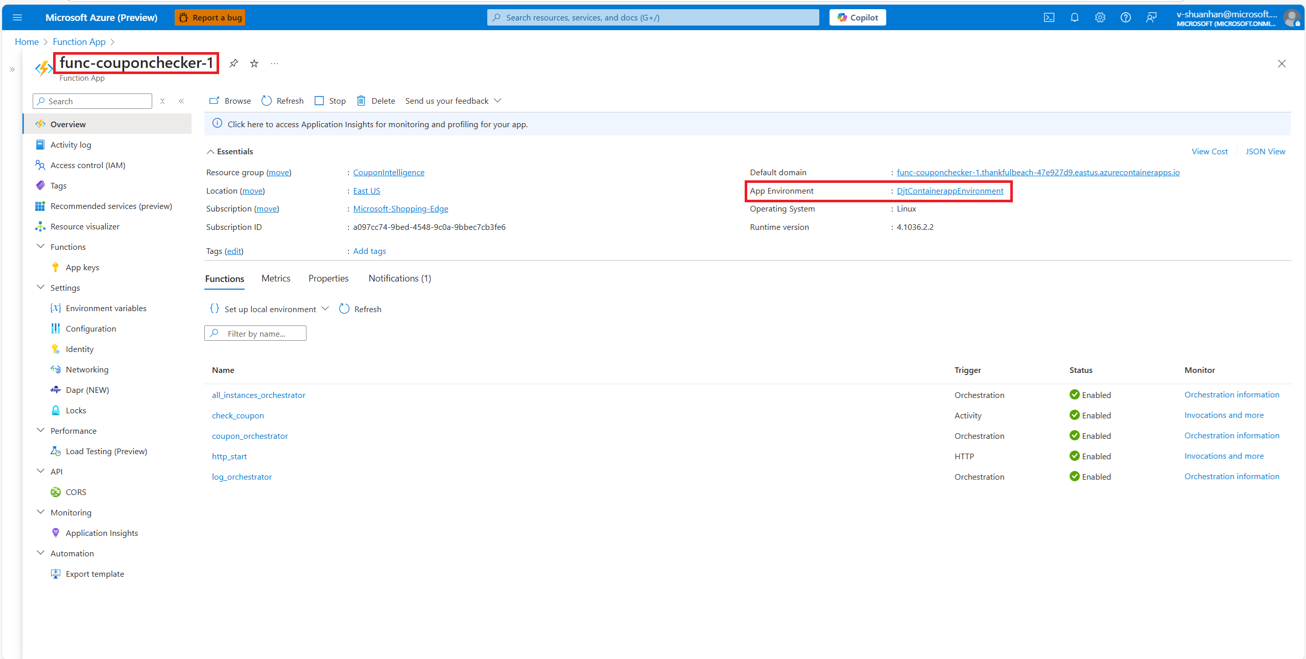Collapse the Settings menu group

coord(41,287)
